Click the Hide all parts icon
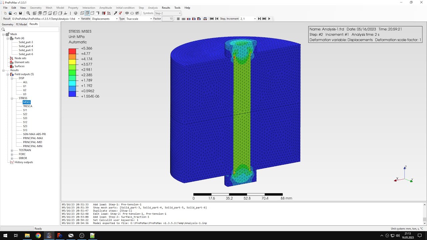This screenshot has height=240, width=427. click(x=132, y=13)
